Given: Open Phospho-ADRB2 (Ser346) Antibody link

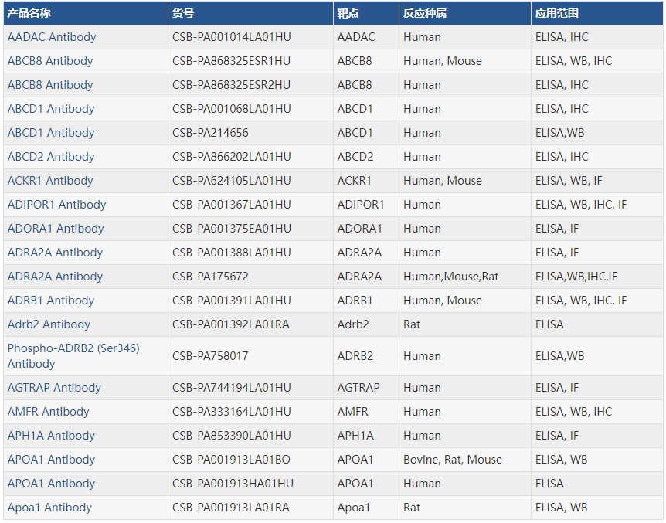Looking at the screenshot, I should click(x=73, y=348).
